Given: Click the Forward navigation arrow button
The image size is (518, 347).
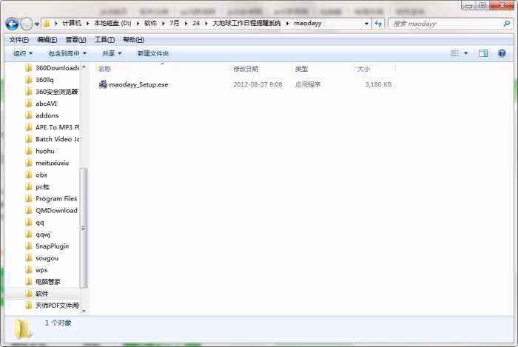Looking at the screenshot, I should [27, 24].
